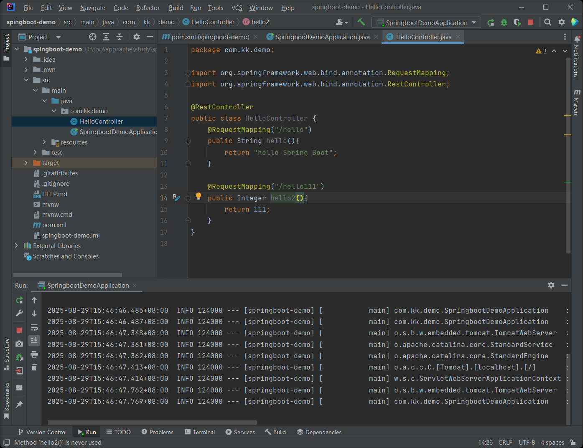Click the user account icon in toolbar
Screen dimensions: 583x448
[342, 22]
